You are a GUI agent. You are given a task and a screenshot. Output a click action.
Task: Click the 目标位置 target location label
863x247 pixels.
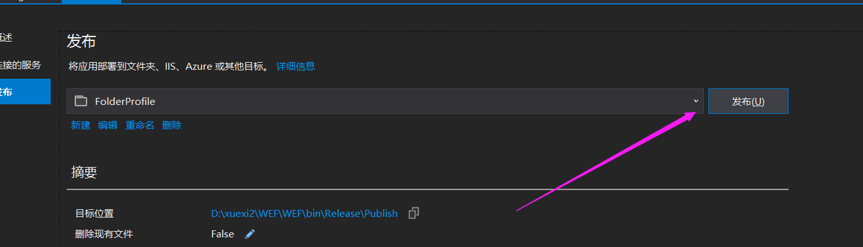pyautogui.click(x=94, y=214)
